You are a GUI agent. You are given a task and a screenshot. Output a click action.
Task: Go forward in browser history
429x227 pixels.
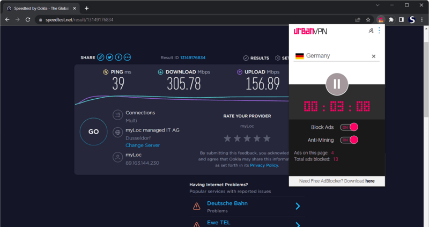18,20
